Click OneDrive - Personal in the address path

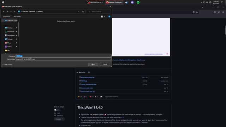click(x=29, y=12)
